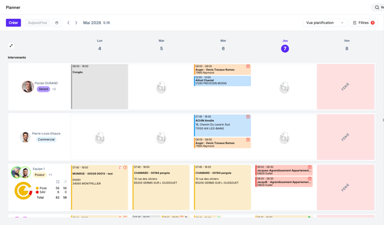Viewport: 384px width, 225px height.
Task: Open Wednesday's CHAMARD - 00194 pergola event
Action: (x=222, y=188)
